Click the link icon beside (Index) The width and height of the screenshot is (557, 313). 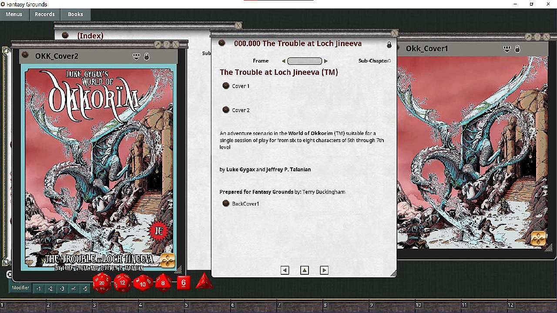tap(65, 35)
